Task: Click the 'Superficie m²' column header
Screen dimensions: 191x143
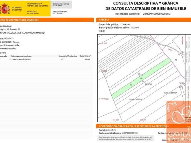Action: [85, 56]
